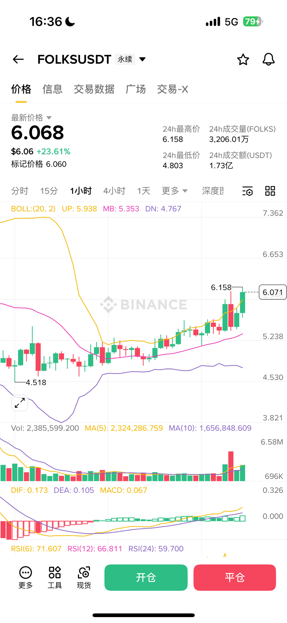Image resolution: width=287 pixels, height=623 pixels.
Task: Tap the MB: 5.353 Bollinger value
Action: coord(121,209)
